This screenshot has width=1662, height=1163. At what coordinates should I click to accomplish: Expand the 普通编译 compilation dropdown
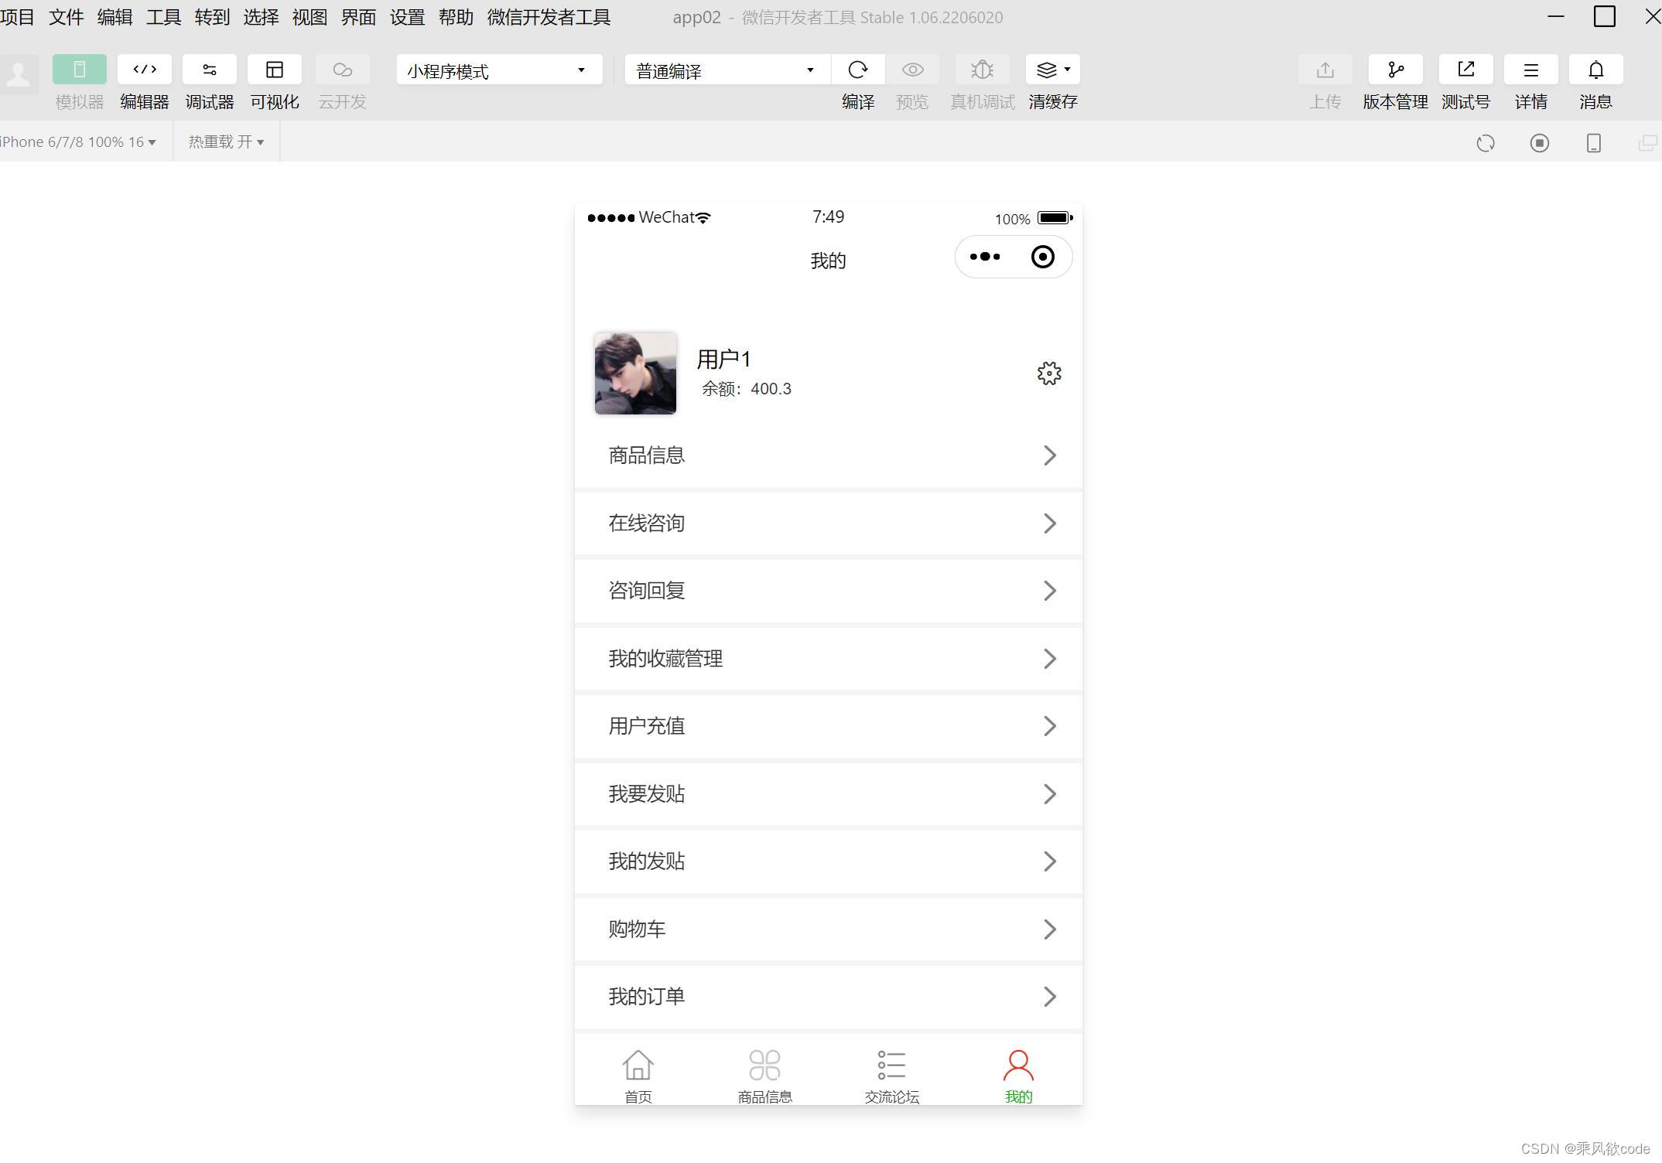pyautogui.click(x=723, y=70)
